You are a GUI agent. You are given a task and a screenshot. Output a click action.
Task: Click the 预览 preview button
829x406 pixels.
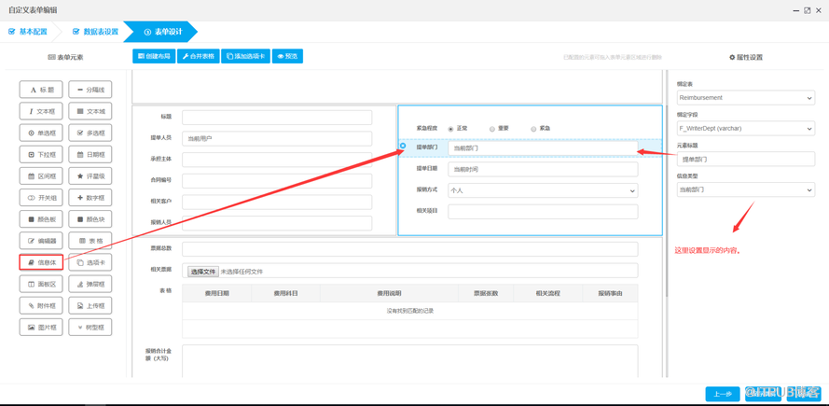click(287, 56)
